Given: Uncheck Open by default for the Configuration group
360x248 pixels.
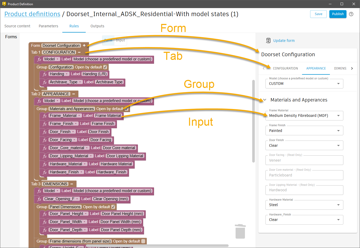Looking at the screenshot, I should (105, 67).
